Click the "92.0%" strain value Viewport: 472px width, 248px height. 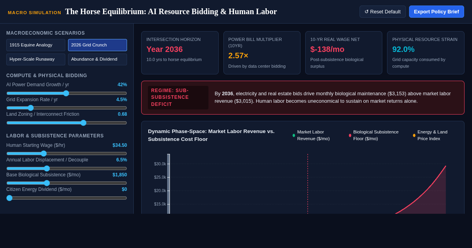click(x=403, y=49)
